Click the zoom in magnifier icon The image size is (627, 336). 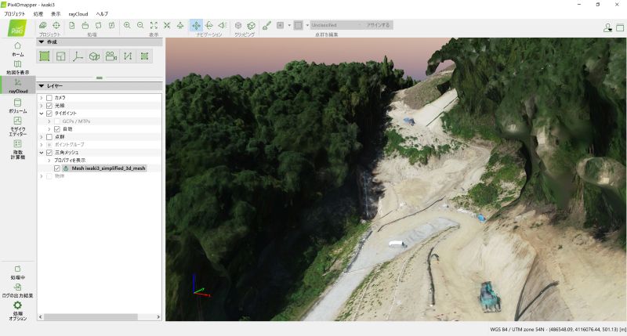tap(127, 25)
